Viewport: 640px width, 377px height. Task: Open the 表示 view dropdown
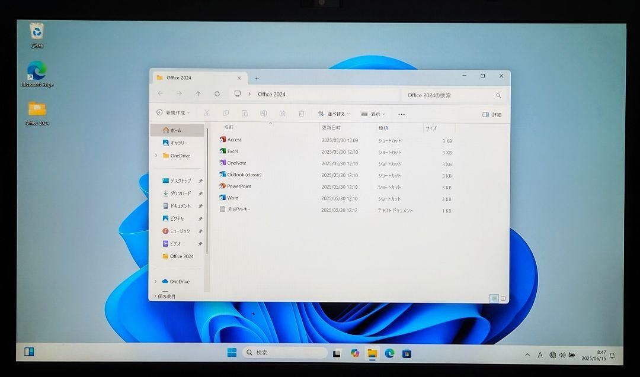(x=377, y=114)
